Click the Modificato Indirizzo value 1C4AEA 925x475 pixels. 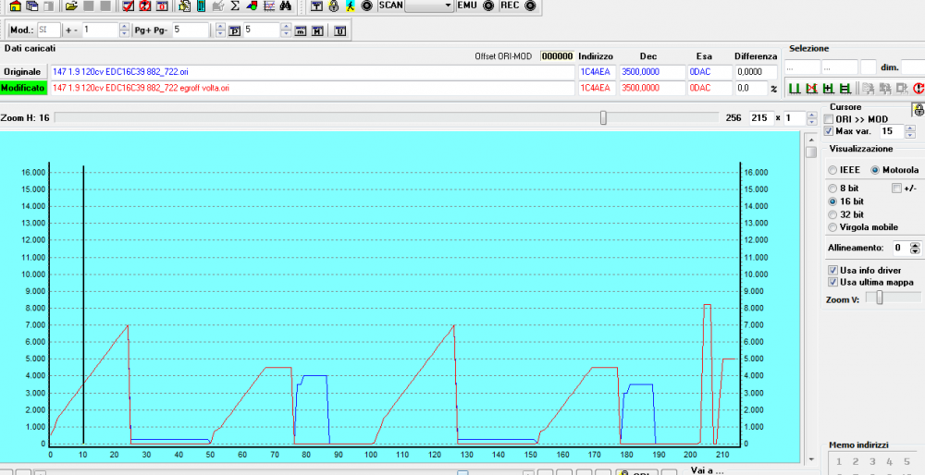point(595,88)
